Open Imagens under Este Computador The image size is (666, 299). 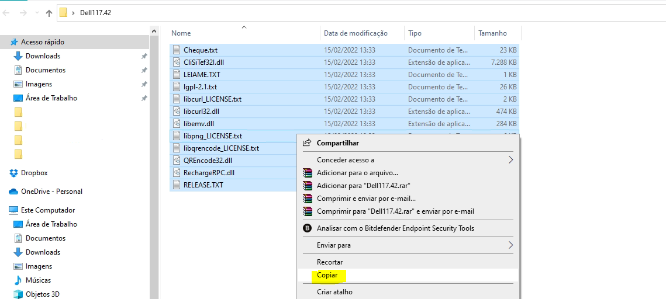tap(39, 266)
